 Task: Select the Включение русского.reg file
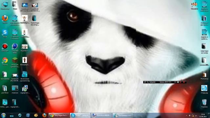click(25, 76)
